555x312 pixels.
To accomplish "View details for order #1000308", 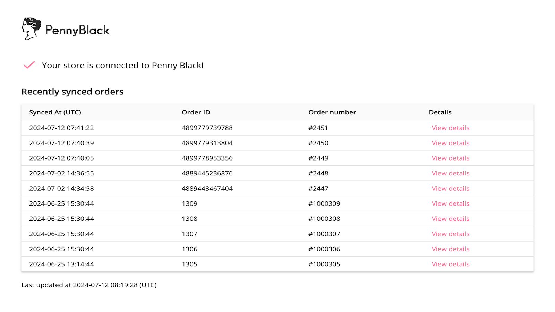I will [450, 218].
